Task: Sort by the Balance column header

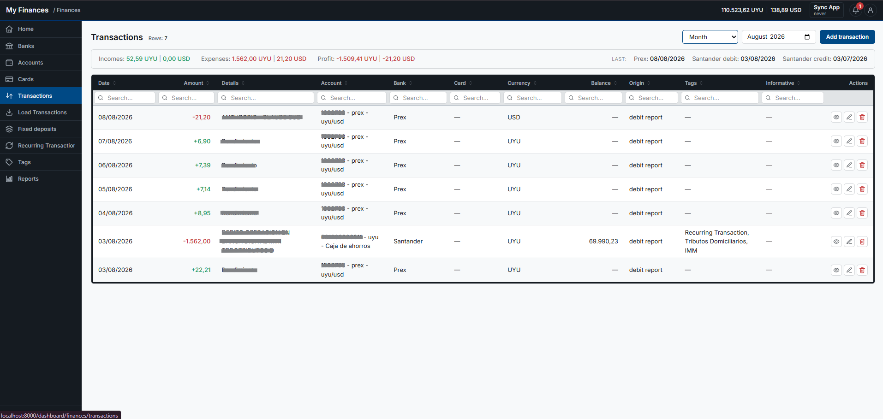Action: (x=604, y=83)
